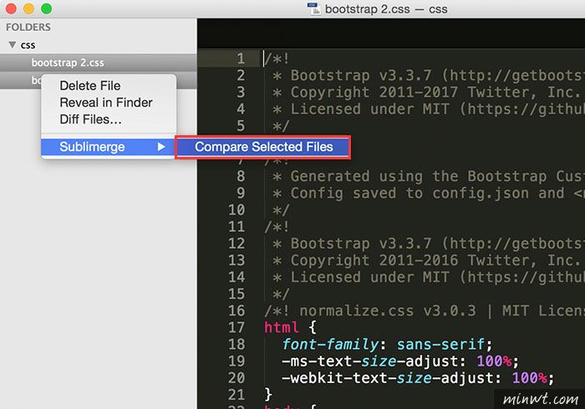Image resolution: width=585 pixels, height=409 pixels.
Task: Close the window with red button
Action: [x=11, y=8]
